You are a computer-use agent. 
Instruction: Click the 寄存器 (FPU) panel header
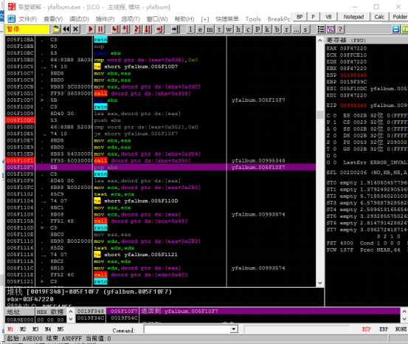click(367, 40)
